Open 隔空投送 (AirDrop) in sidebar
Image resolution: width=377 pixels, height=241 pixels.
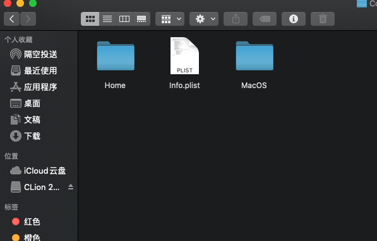[33, 54]
